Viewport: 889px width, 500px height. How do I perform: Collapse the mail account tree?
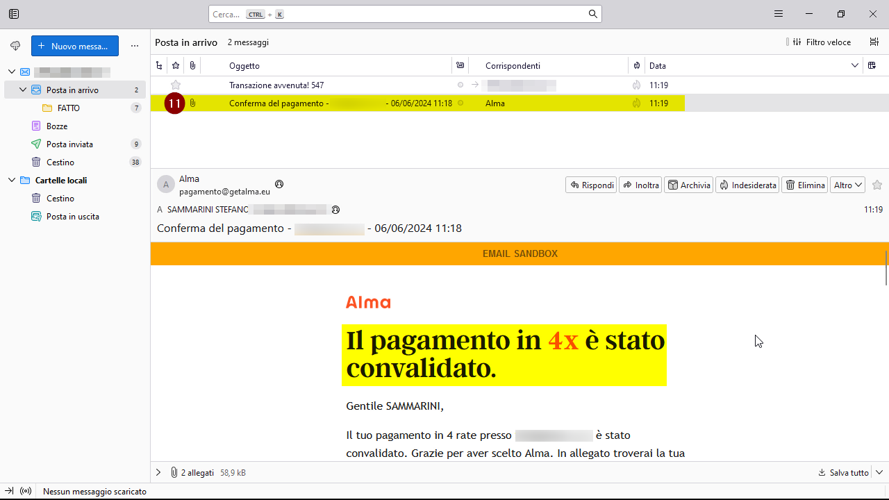[12, 72]
